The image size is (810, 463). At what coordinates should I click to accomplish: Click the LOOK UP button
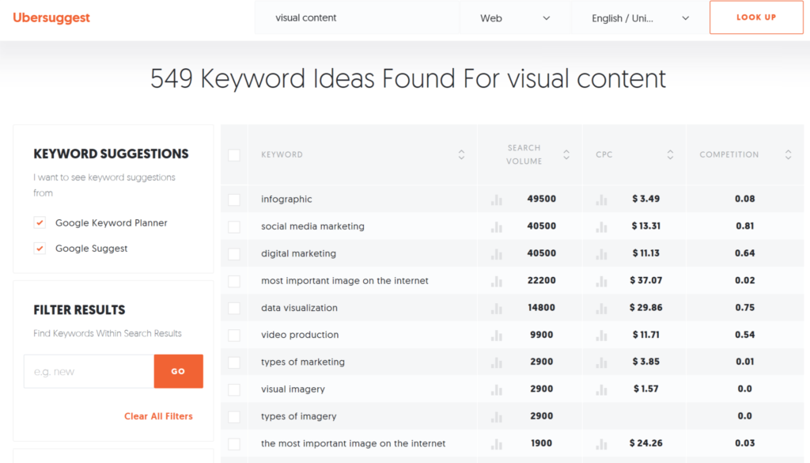click(756, 17)
